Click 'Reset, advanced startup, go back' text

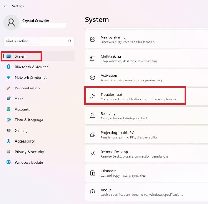point(124,118)
